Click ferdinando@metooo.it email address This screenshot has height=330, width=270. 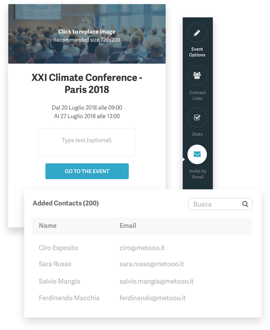(153, 298)
